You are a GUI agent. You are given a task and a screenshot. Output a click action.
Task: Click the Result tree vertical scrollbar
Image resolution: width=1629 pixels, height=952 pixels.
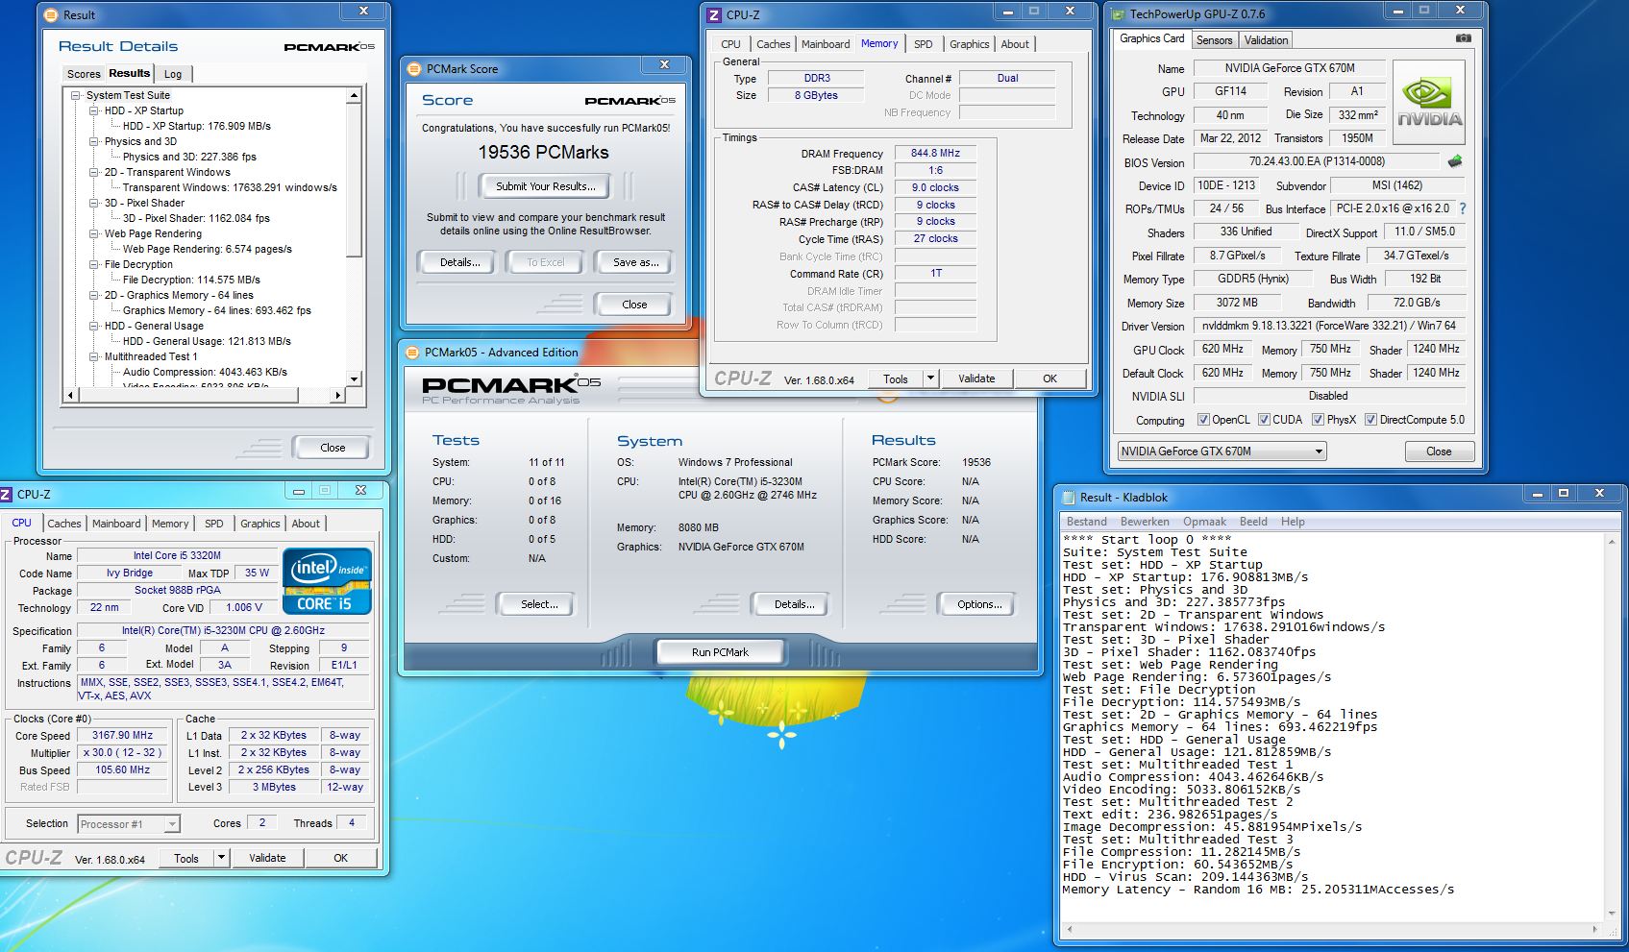[x=354, y=237]
